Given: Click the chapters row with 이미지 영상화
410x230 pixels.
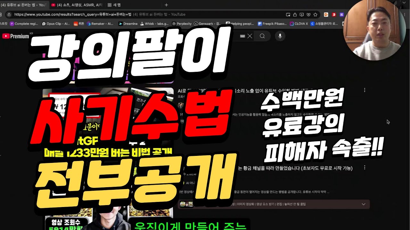Looking at the screenshot, I should pyautogui.click(x=274, y=204).
